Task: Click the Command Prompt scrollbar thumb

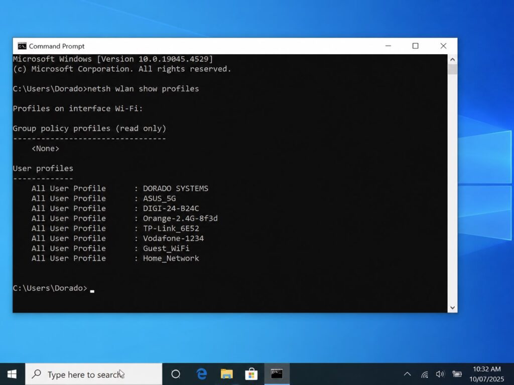Action: pos(452,69)
